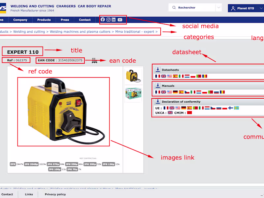This screenshot has width=264, height=198.
Task: Open the Contact footer tab
Action: click(8, 194)
